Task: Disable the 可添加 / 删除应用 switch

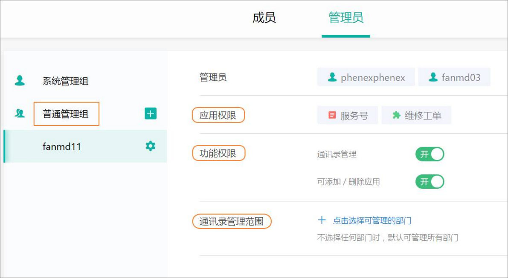Action: pos(430,182)
